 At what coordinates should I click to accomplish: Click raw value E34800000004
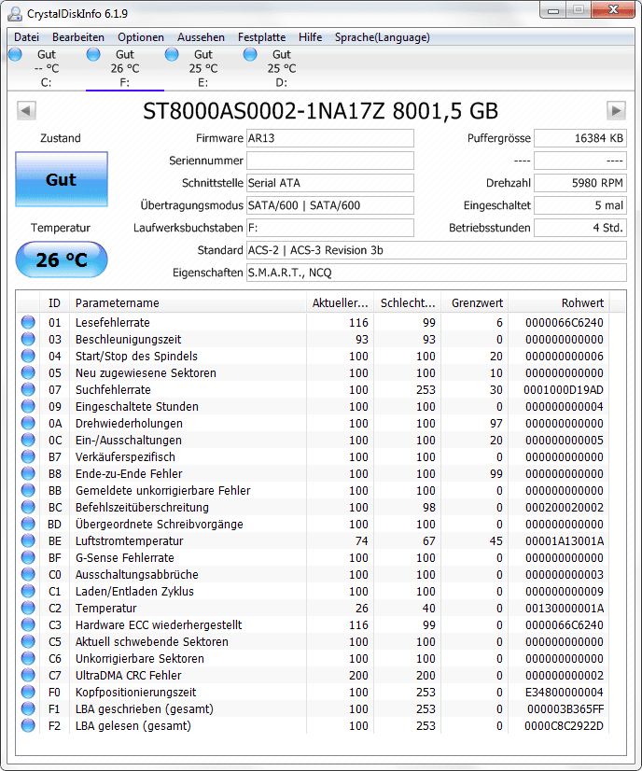(565, 693)
